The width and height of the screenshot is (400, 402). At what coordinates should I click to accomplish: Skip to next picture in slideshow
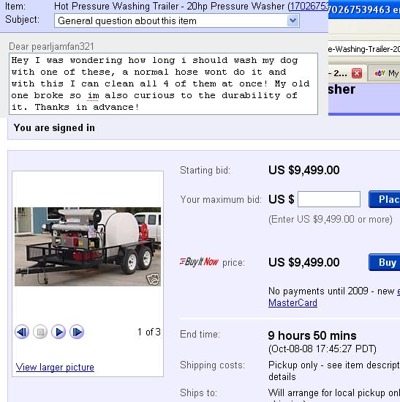[77, 332]
